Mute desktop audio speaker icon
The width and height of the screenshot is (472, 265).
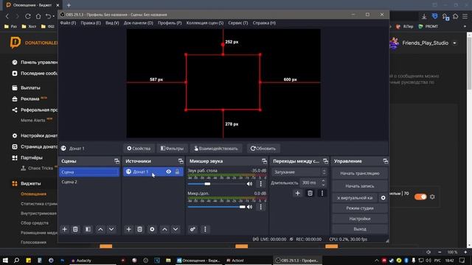point(249,183)
